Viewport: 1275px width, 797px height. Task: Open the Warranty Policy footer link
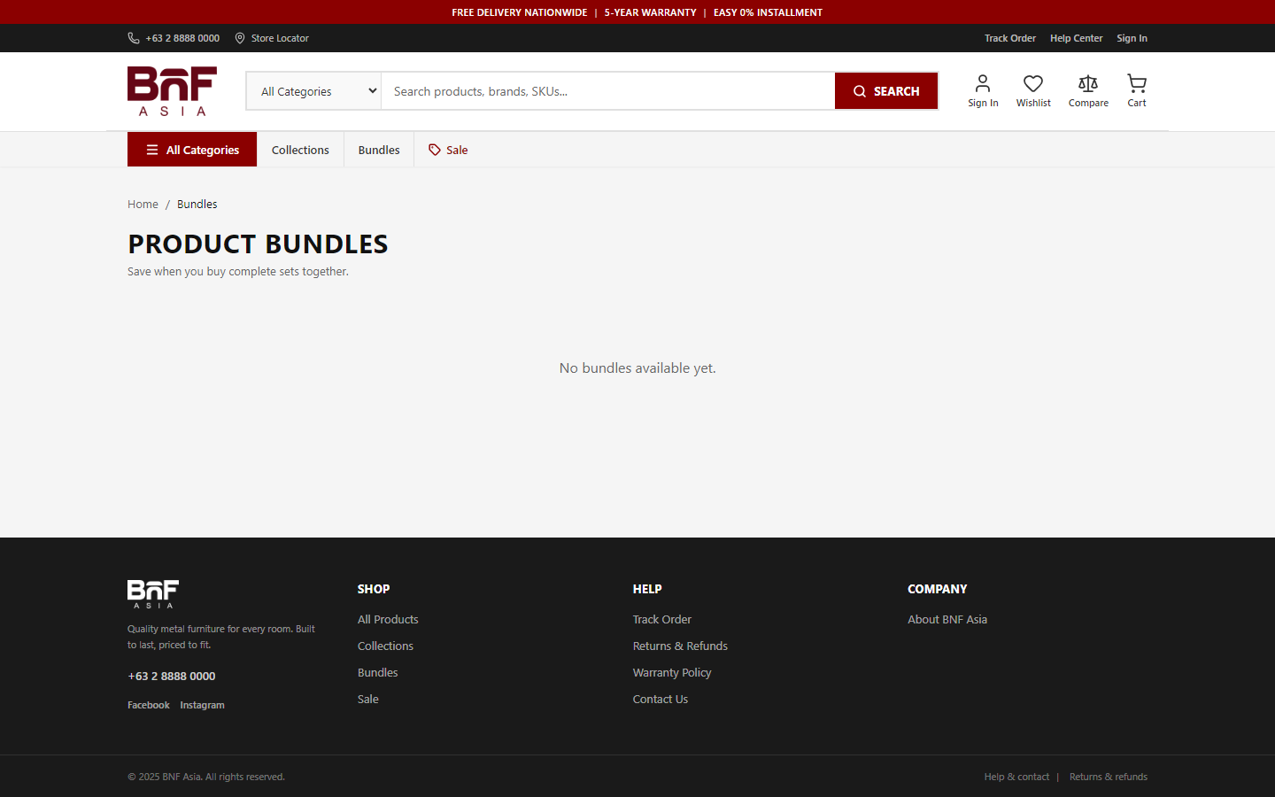(x=672, y=672)
